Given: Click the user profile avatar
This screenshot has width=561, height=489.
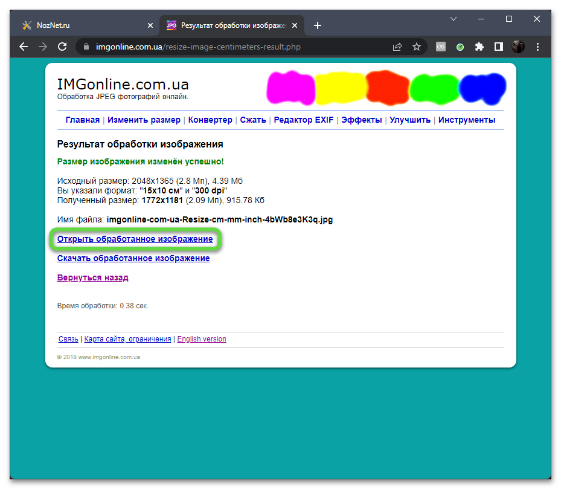Looking at the screenshot, I should 518,47.
